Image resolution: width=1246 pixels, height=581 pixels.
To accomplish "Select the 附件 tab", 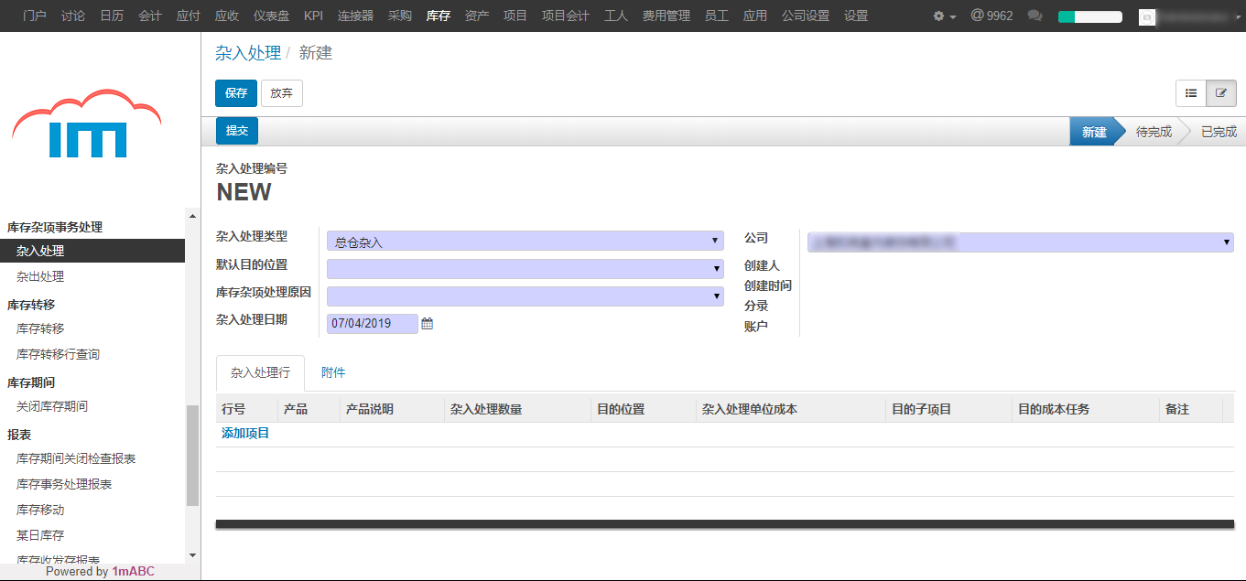I will (333, 372).
